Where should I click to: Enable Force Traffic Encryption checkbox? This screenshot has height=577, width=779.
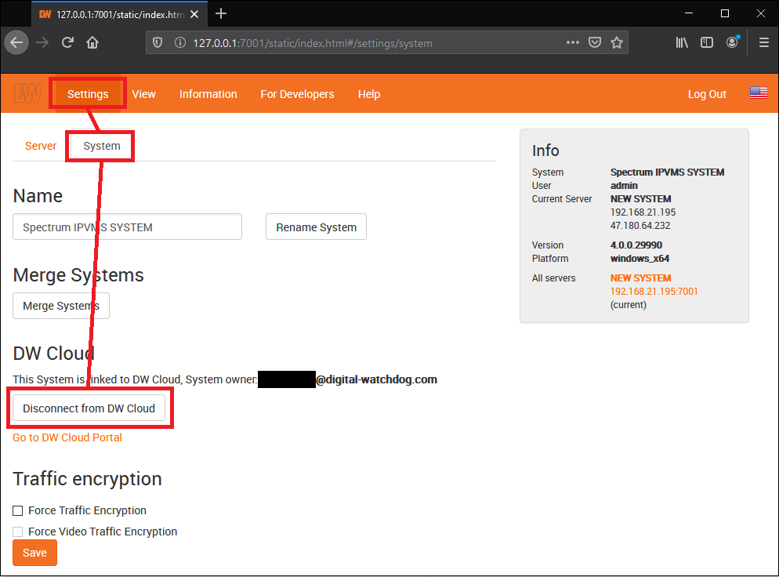(18, 510)
